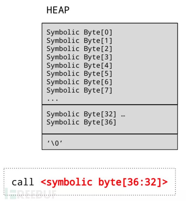Click the word "call" in the dotted box
This screenshot has width=186, height=201.
(23, 182)
